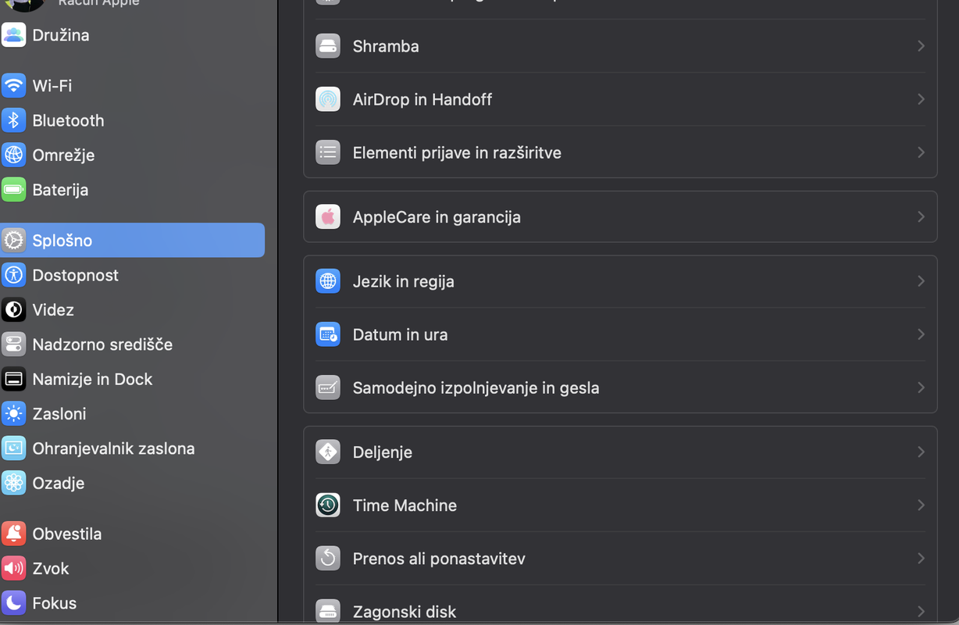Click the Videz appearance icon
The width and height of the screenshot is (959, 625).
(x=13, y=310)
